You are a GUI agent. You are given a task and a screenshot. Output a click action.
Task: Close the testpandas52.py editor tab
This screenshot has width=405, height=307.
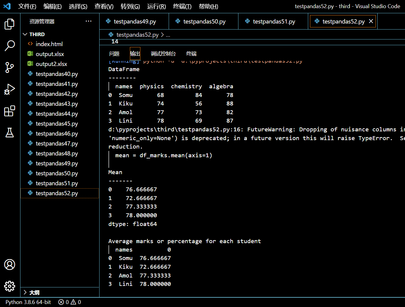point(371,21)
